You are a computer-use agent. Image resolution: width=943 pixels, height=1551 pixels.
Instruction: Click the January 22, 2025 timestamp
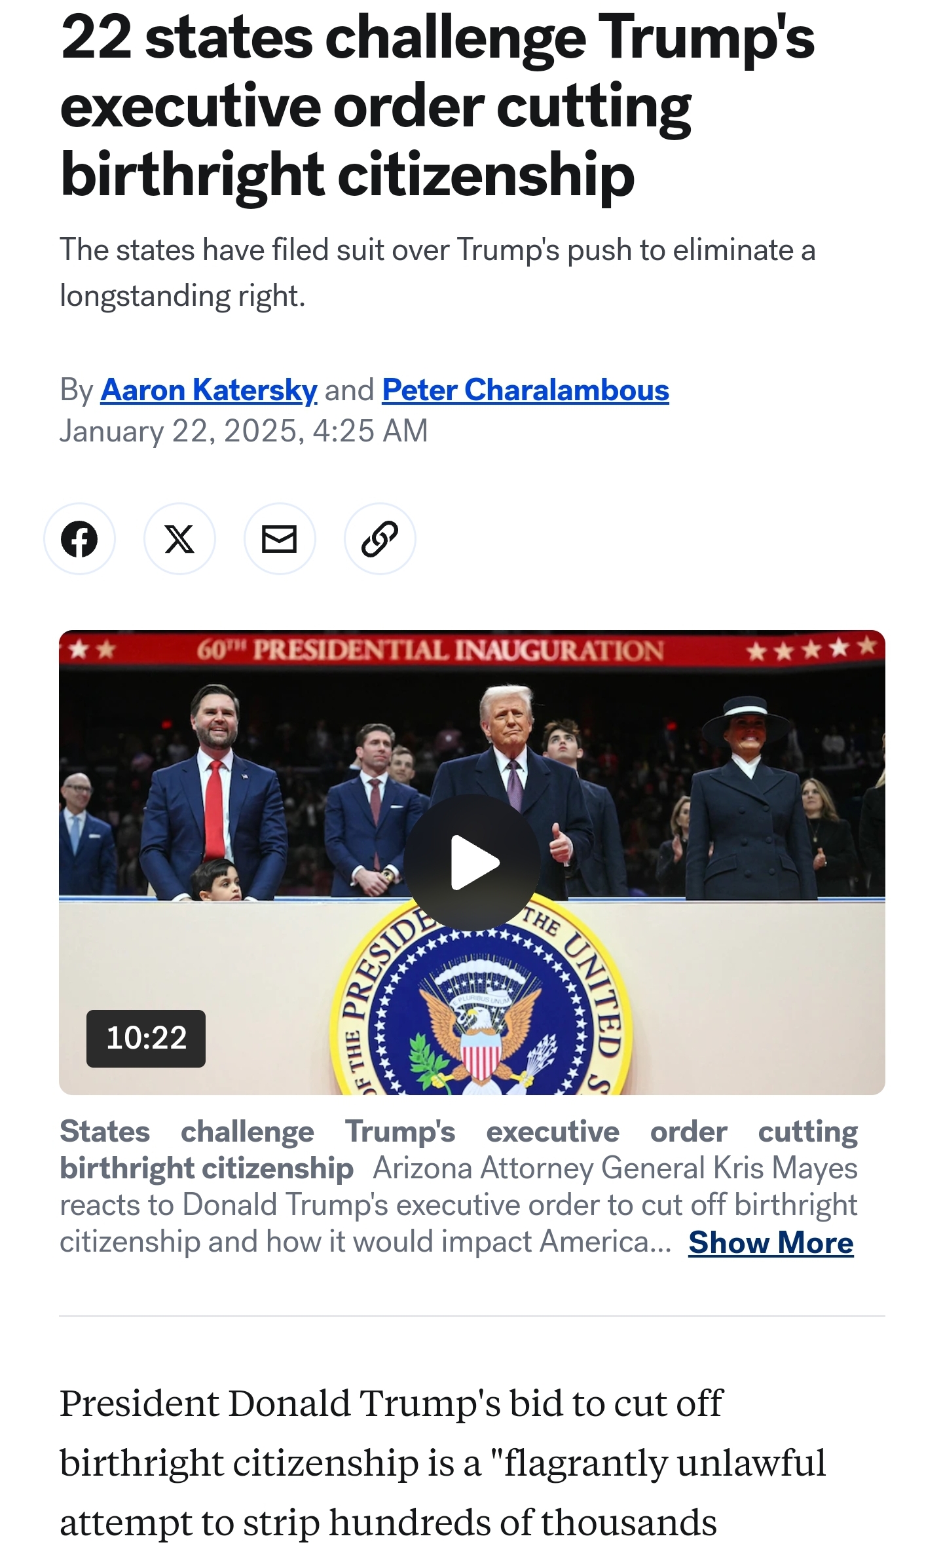click(x=244, y=432)
